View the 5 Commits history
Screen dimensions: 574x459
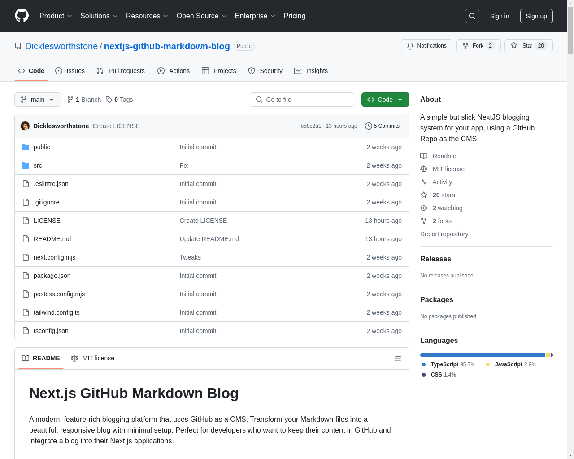tap(382, 126)
